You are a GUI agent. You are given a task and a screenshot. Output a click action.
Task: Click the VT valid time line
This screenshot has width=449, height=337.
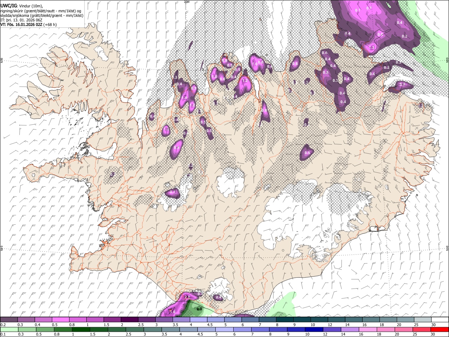28,25
